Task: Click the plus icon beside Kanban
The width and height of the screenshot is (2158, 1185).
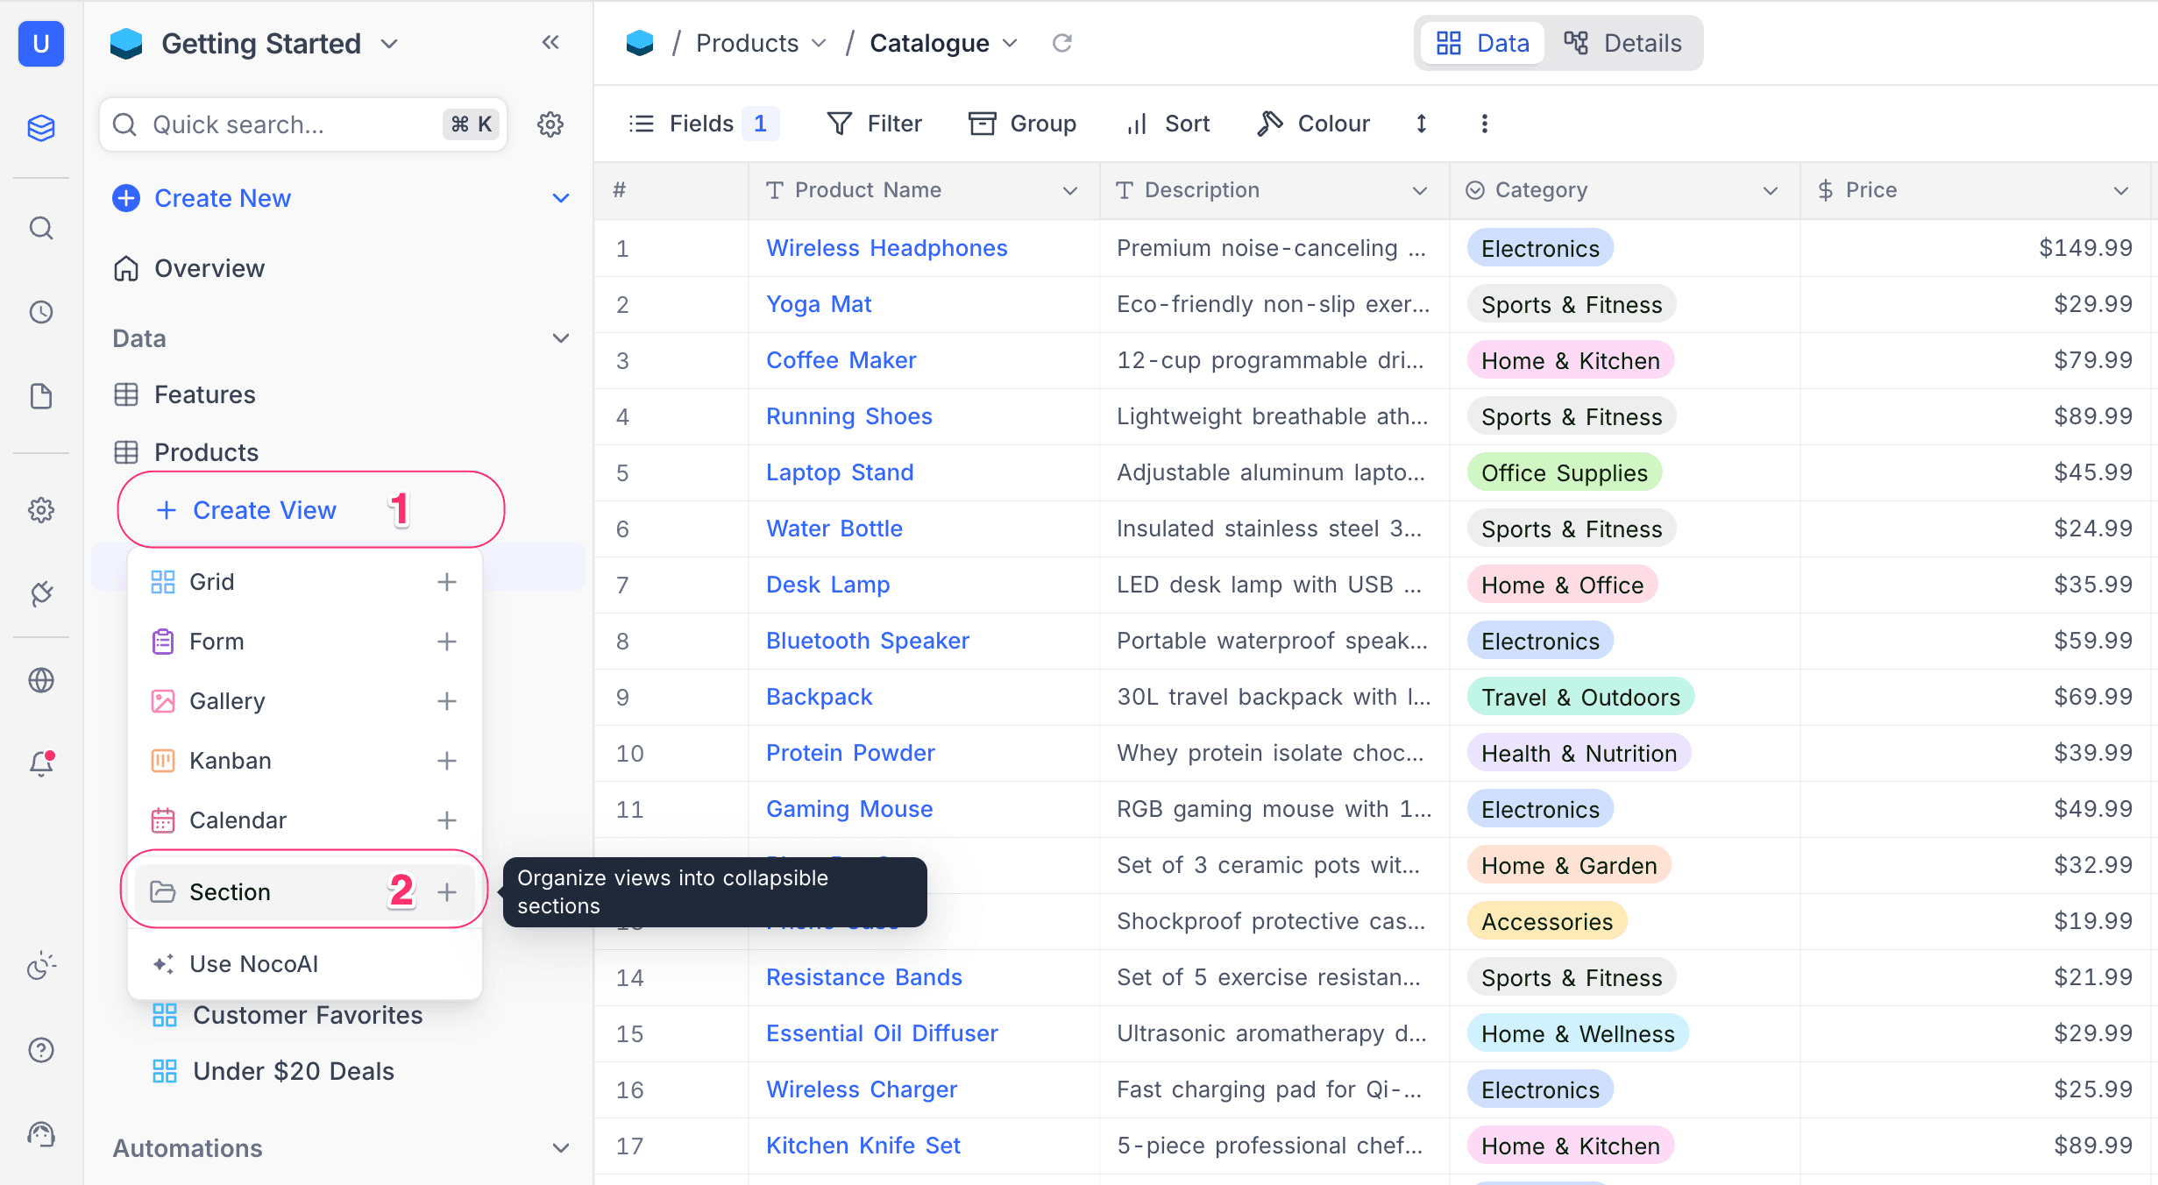Action: tap(447, 761)
